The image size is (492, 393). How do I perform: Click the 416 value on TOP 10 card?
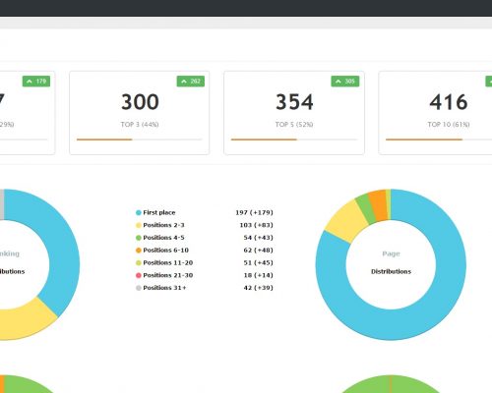(449, 102)
